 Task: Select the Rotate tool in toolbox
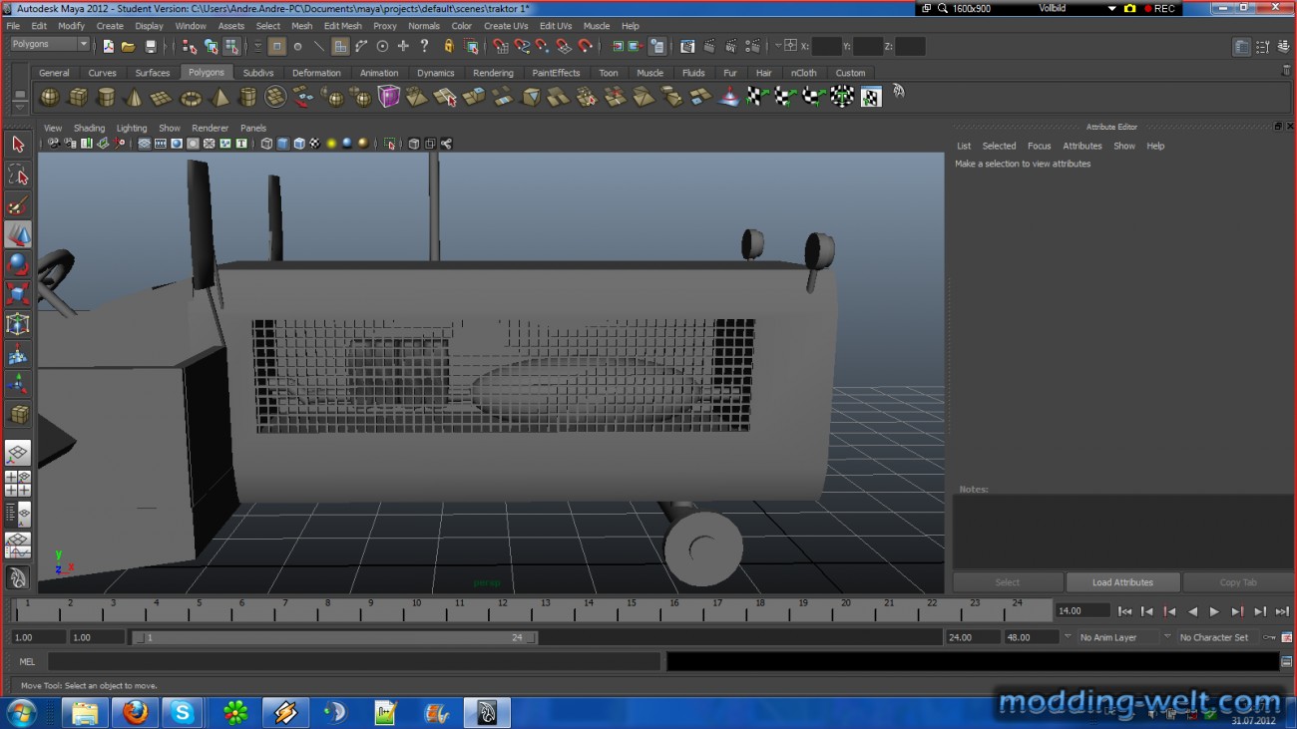(18, 265)
